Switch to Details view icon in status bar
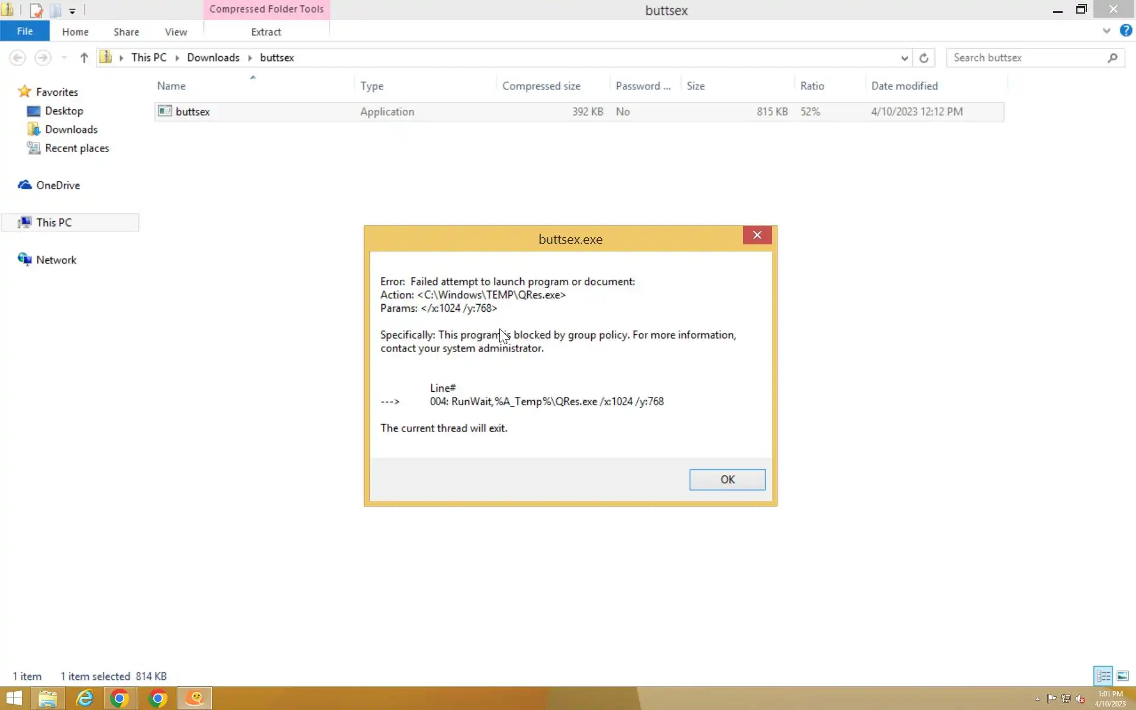1136x710 pixels. pyautogui.click(x=1103, y=676)
